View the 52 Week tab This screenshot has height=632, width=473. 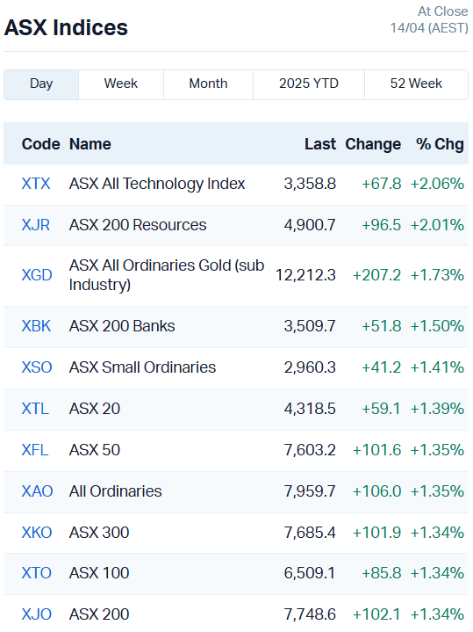point(416,84)
